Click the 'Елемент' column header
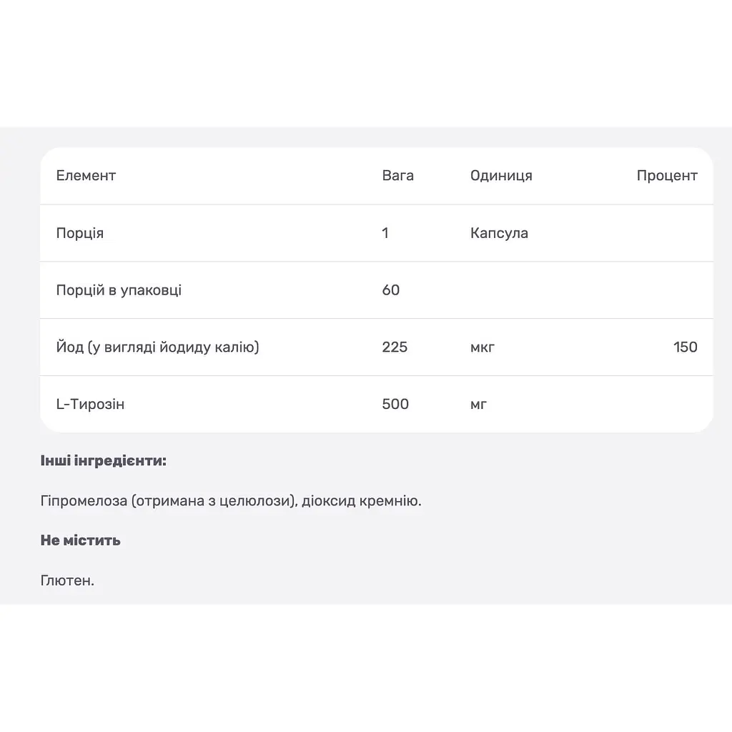732x732 pixels. click(86, 176)
